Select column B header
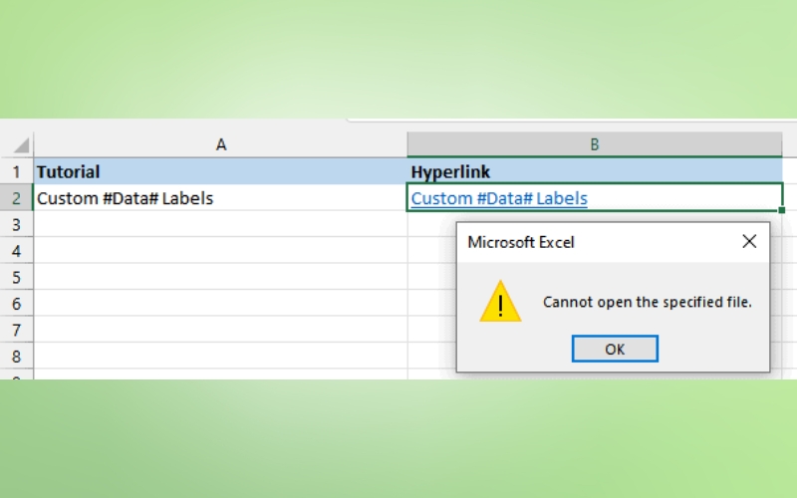The height and width of the screenshot is (498, 797). (x=594, y=144)
